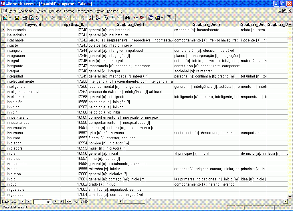Image resolution: width=293 pixels, height=211 pixels.
Task: Select the SpaBraz_Bed 2 column header
Action: (x=207, y=24)
